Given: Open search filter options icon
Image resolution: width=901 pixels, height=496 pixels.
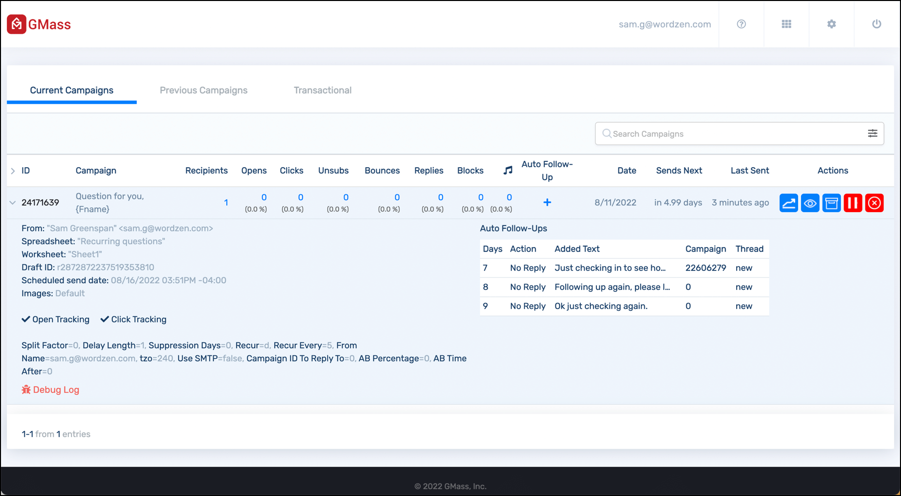Looking at the screenshot, I should pyautogui.click(x=873, y=133).
